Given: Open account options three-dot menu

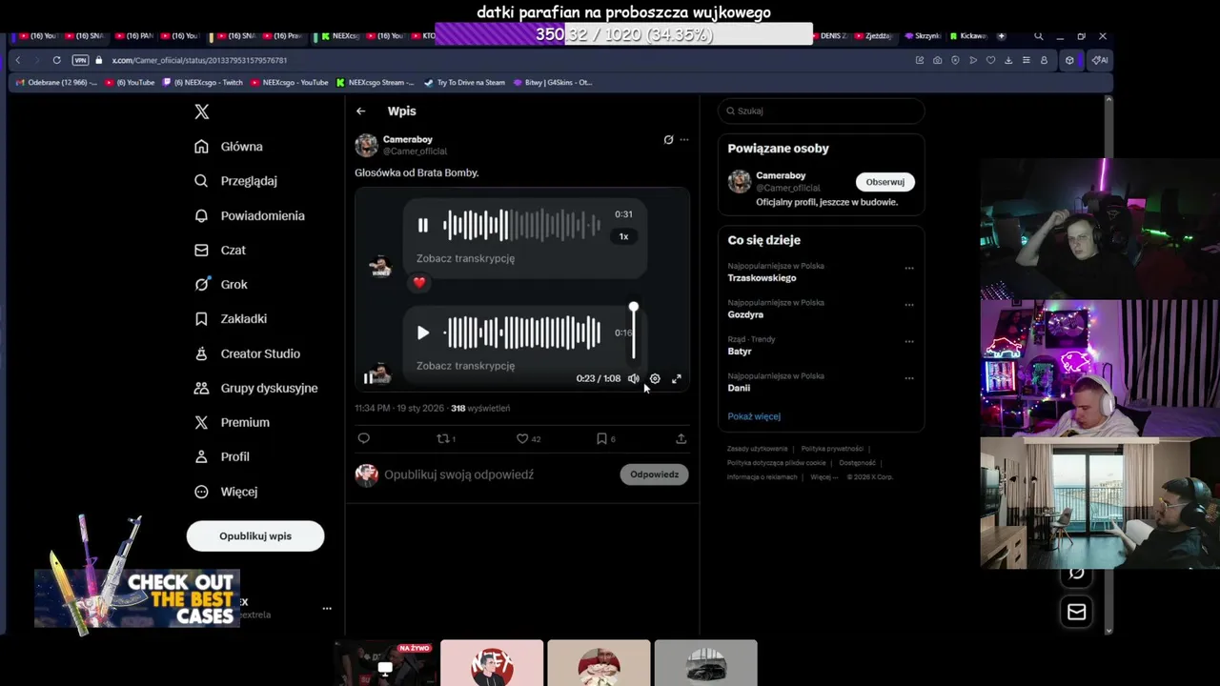Looking at the screenshot, I should [x=327, y=608].
